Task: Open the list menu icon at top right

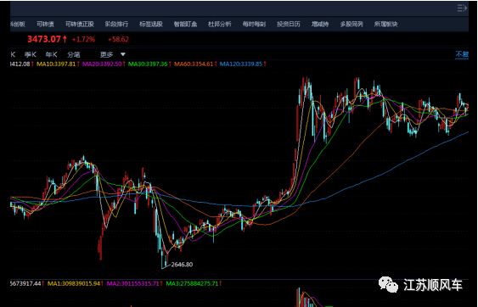Action: [x=463, y=8]
